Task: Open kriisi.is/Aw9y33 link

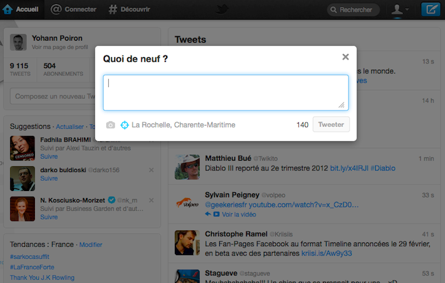Action: coord(327,253)
